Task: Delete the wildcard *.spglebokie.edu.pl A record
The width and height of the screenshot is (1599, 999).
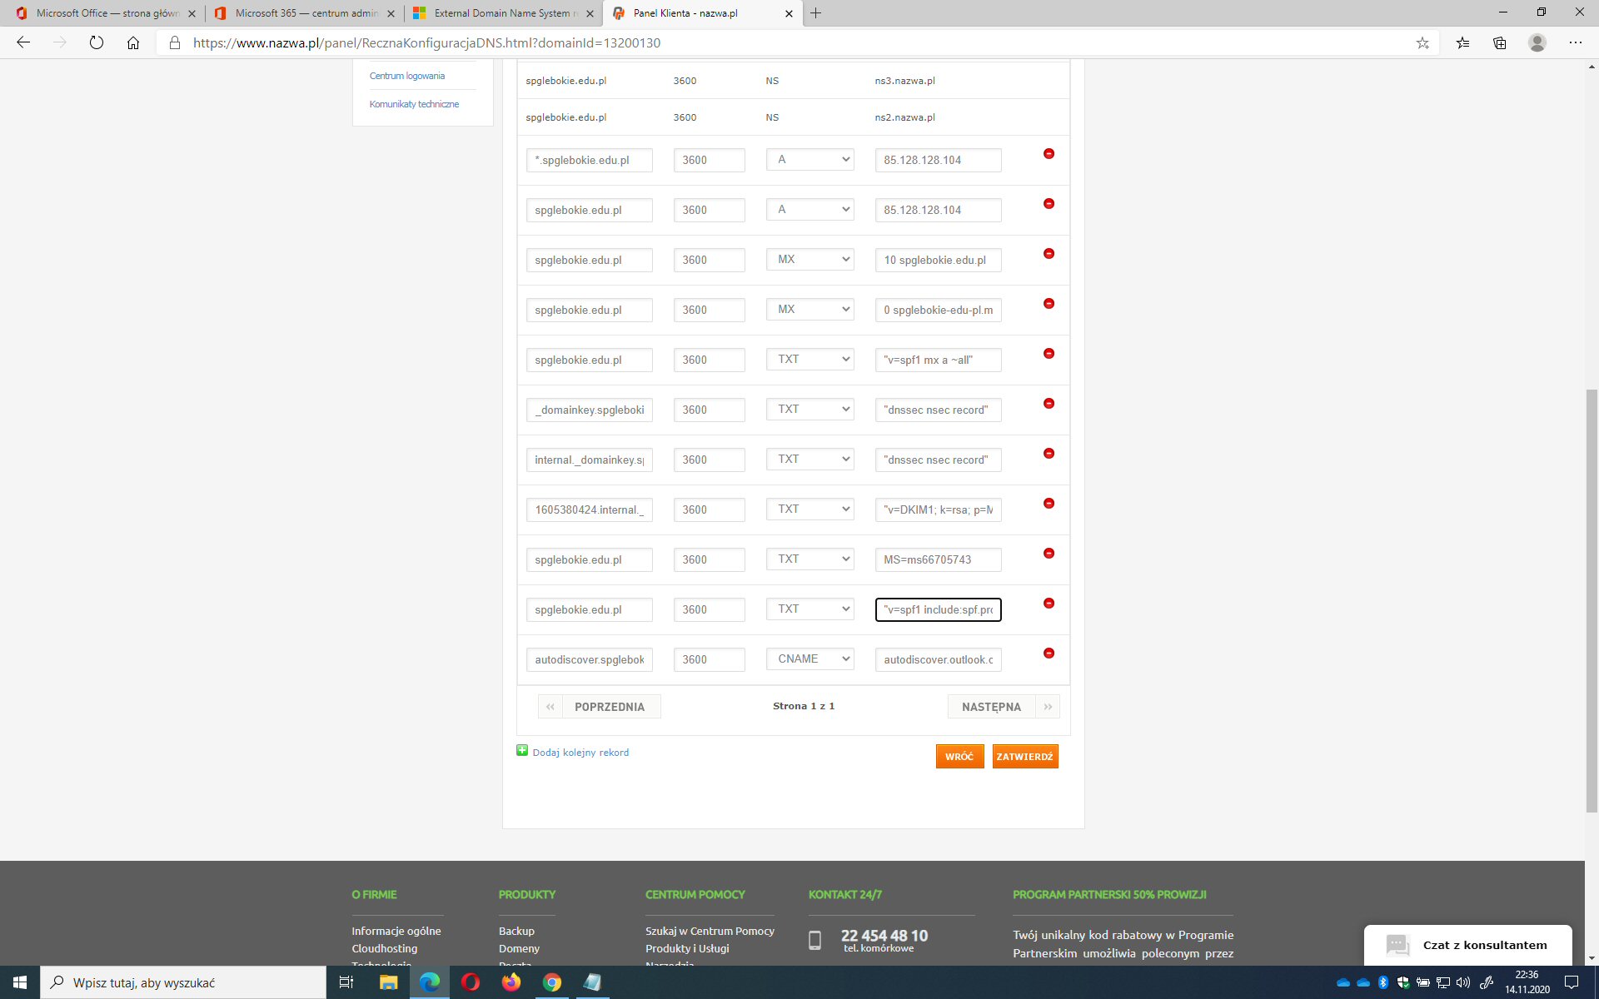Action: (x=1049, y=154)
